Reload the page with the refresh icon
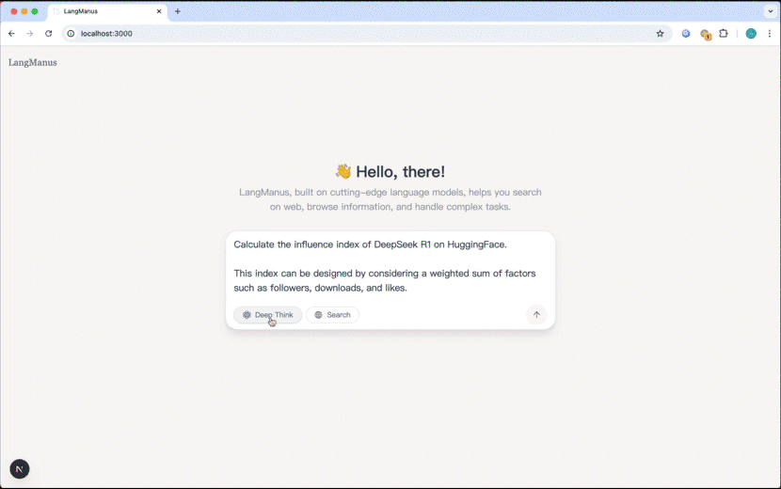The height and width of the screenshot is (489, 781). (48, 33)
